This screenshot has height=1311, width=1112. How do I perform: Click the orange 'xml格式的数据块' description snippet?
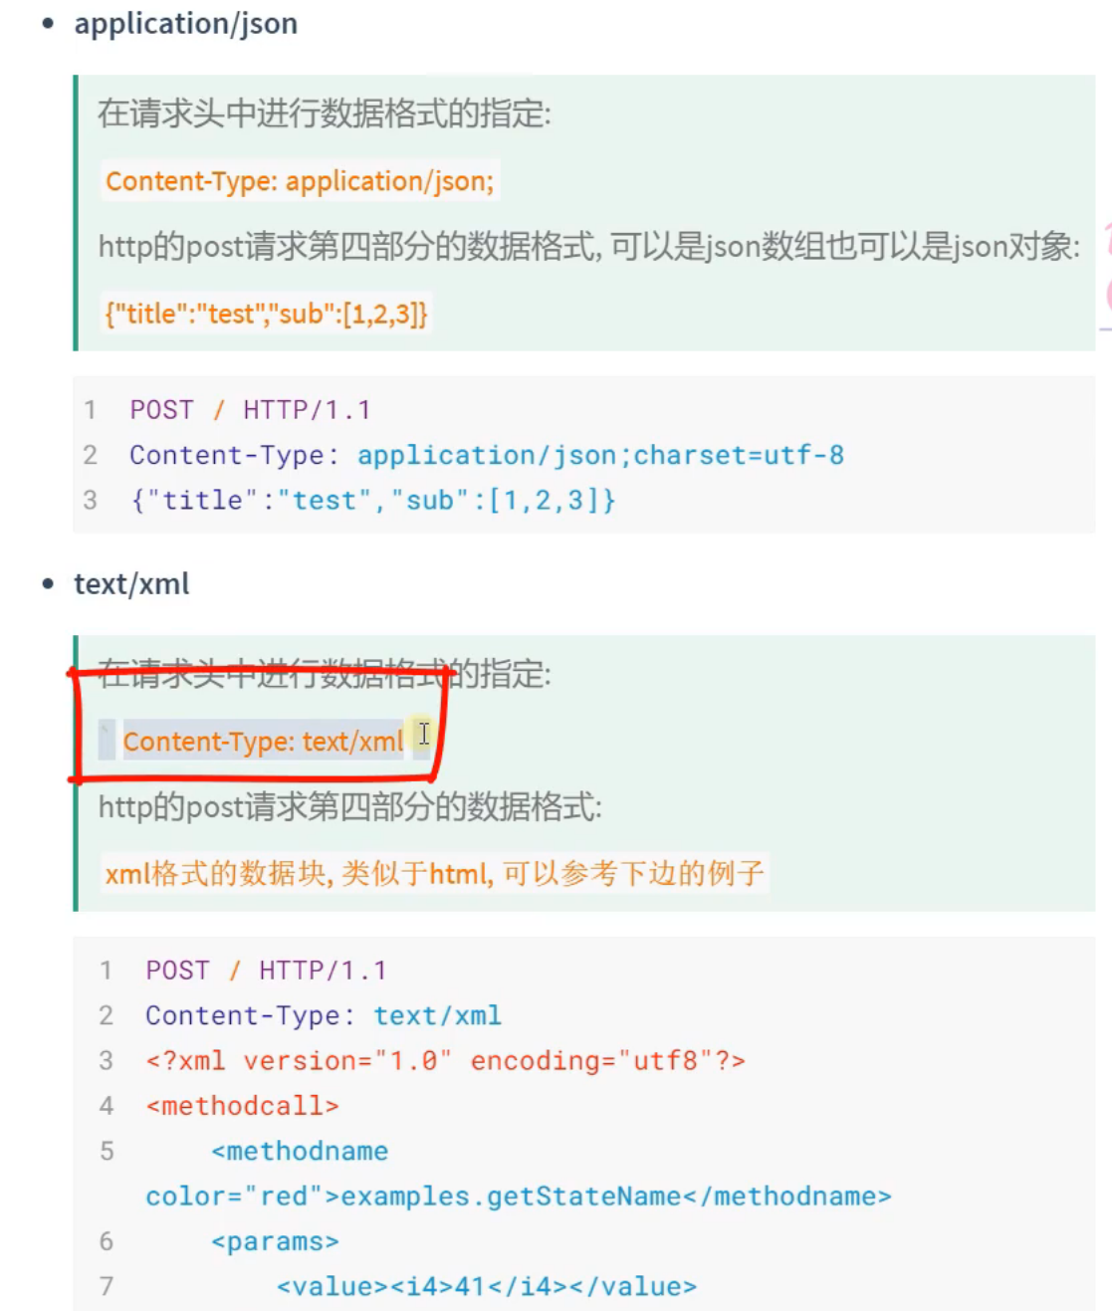click(434, 873)
